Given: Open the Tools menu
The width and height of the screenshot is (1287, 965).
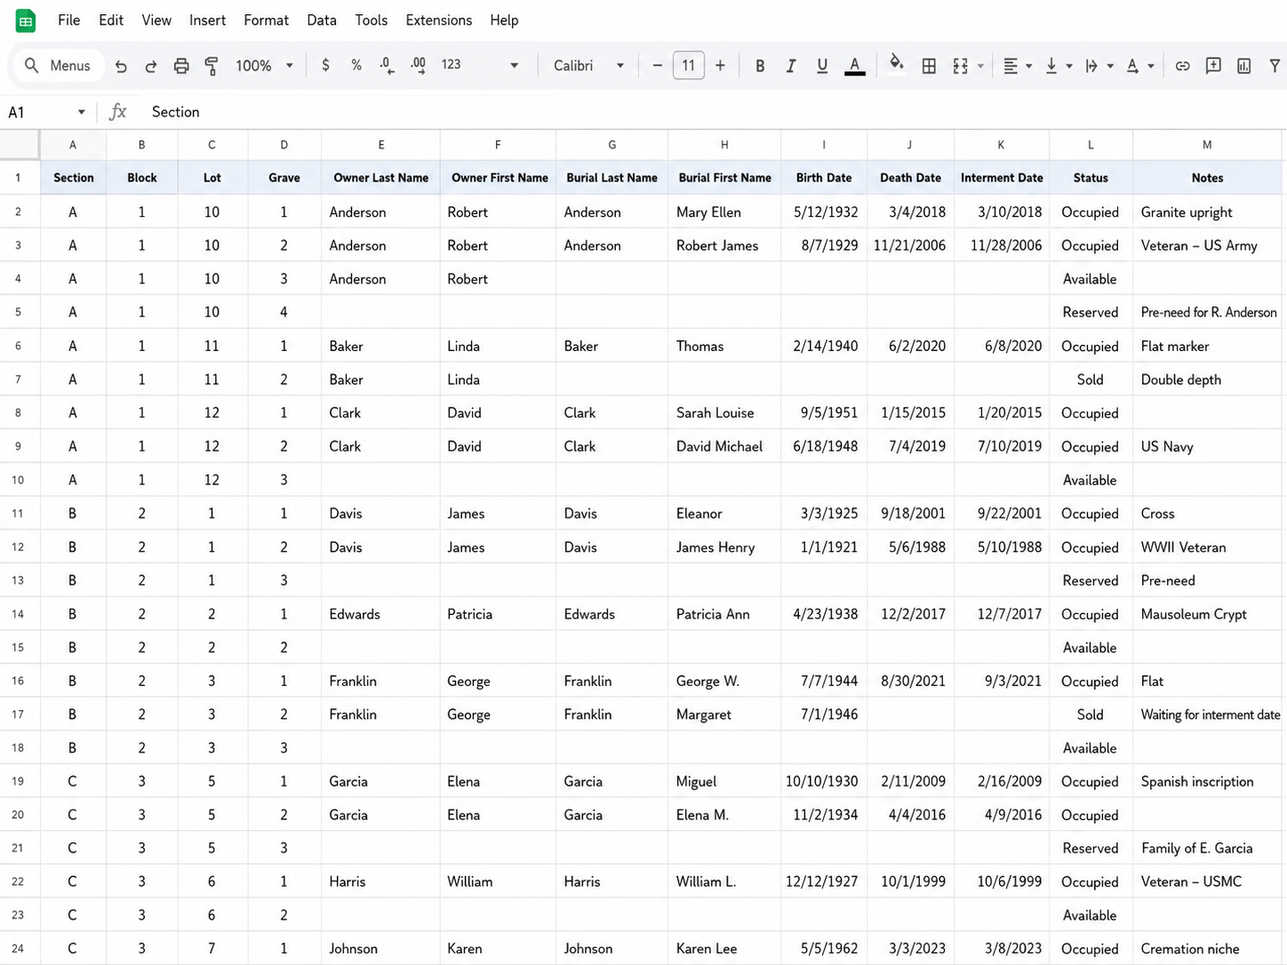Looking at the screenshot, I should coord(371,20).
